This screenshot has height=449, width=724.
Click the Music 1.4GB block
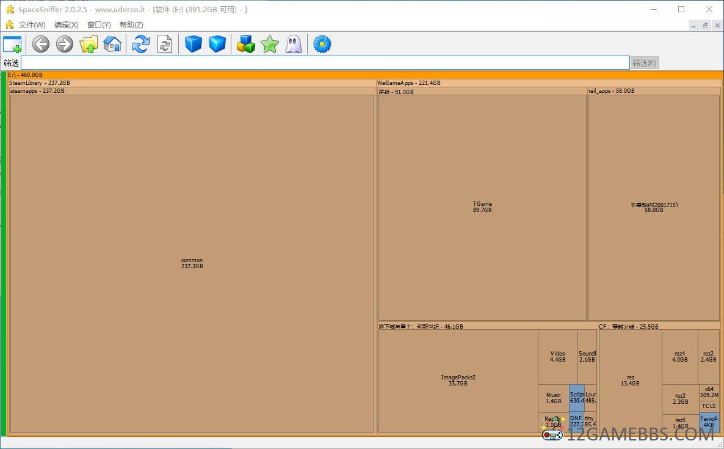pos(553,399)
